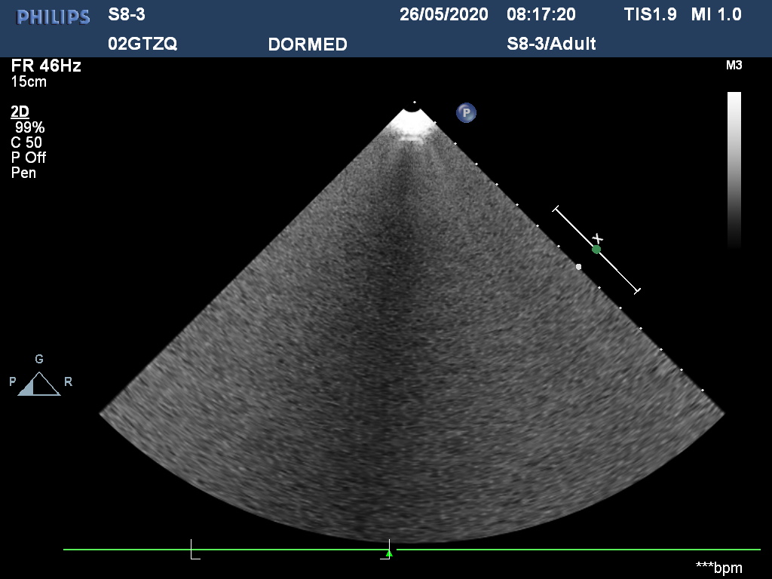Open the S8-3/Adult preset selector

point(551,44)
